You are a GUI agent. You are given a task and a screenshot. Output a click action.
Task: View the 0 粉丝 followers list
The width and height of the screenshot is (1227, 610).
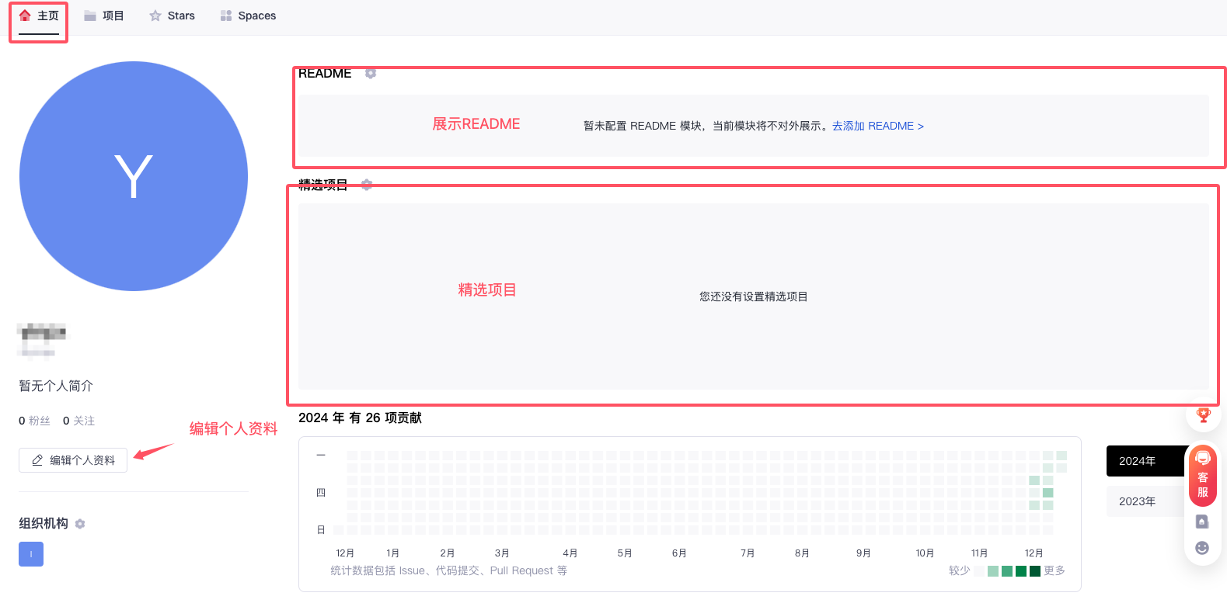click(x=34, y=421)
